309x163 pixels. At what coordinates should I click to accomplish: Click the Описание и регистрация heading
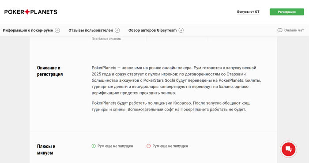50,71
